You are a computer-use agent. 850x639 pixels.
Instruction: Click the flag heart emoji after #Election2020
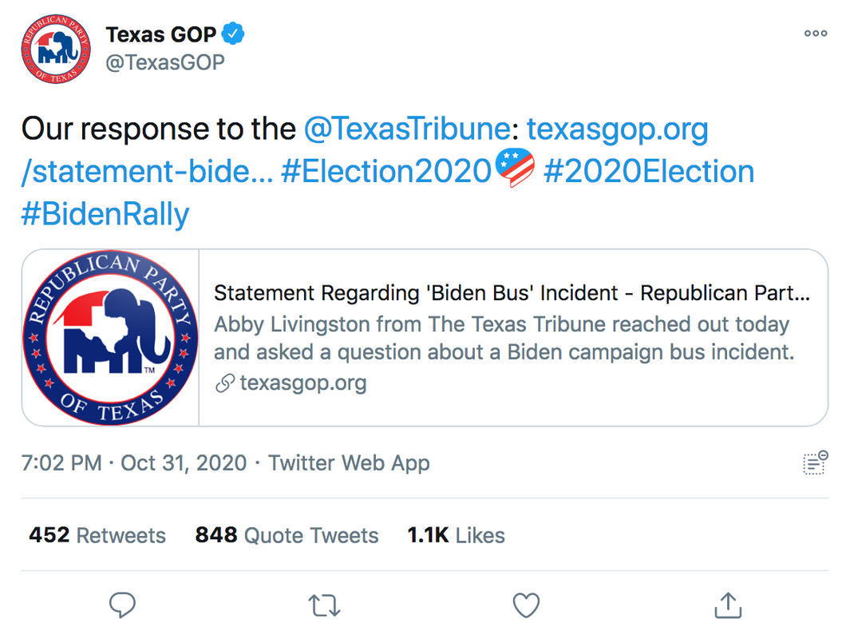515,168
